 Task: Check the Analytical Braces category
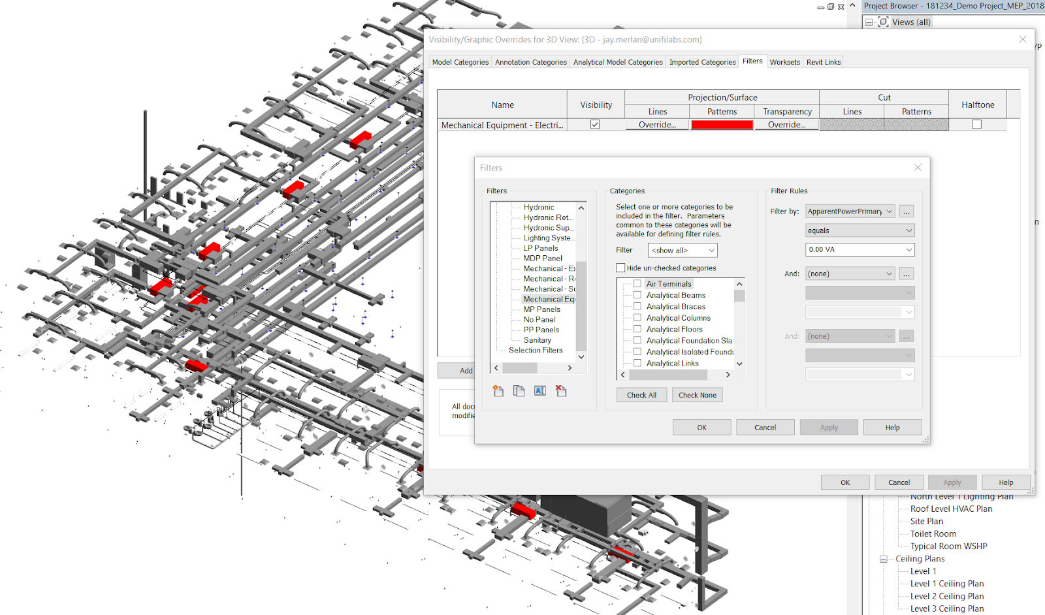point(637,307)
